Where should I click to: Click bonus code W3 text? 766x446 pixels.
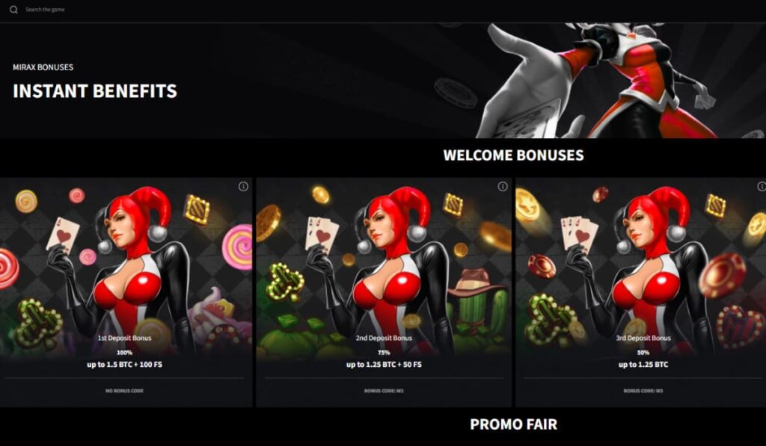point(643,391)
